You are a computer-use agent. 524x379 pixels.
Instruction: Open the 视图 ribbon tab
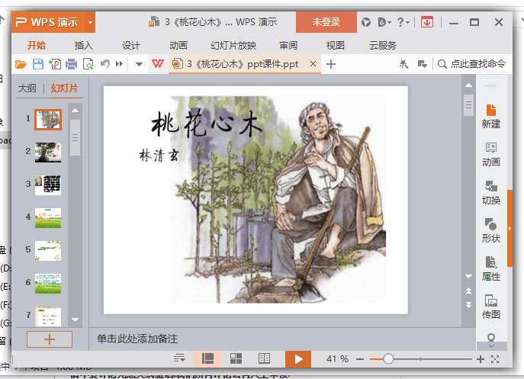335,45
